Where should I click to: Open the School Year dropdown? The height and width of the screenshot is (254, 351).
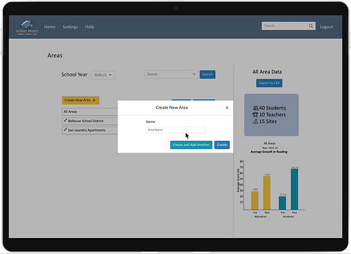103,75
